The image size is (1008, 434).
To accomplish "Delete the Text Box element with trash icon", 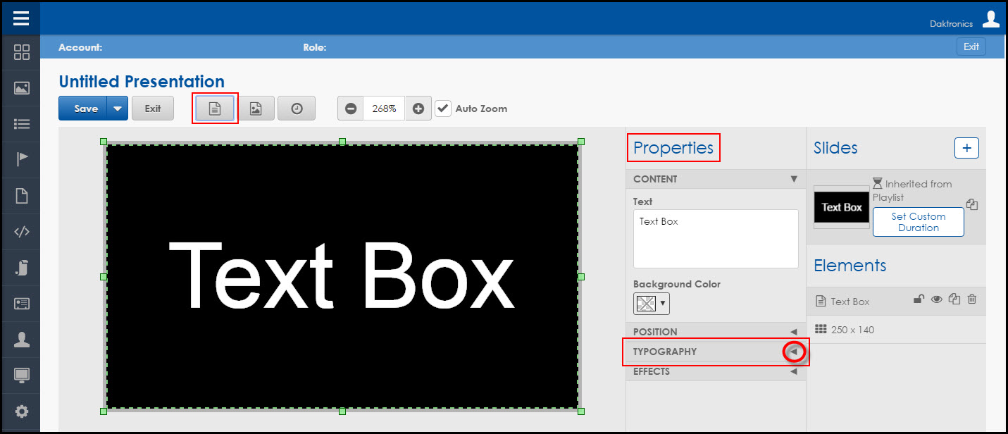I will [972, 299].
